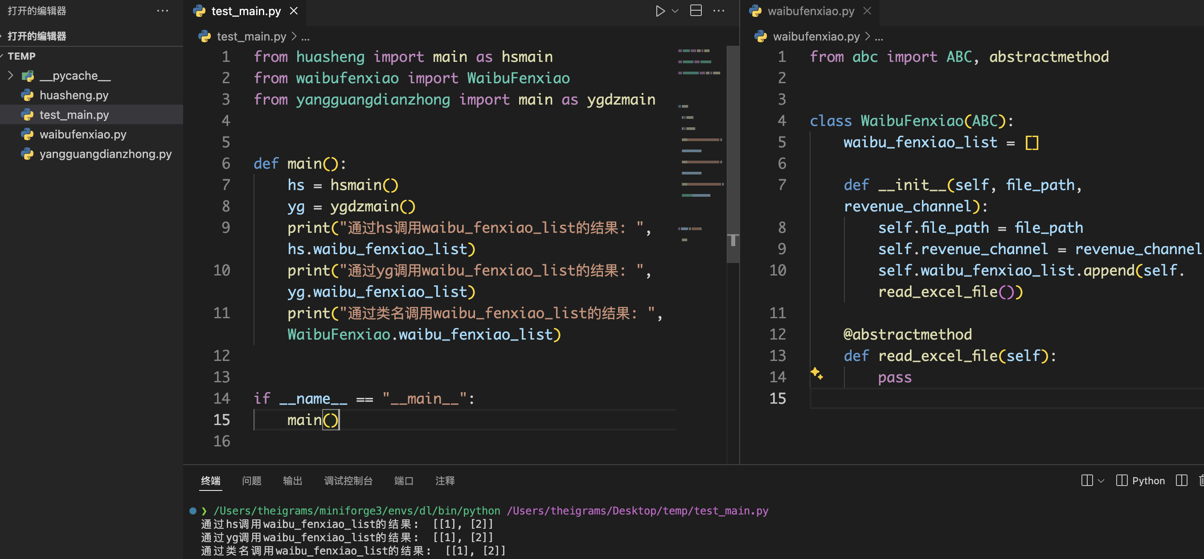Click the split editor layout icon
Screen dimensions: 1204x559
[696, 11]
